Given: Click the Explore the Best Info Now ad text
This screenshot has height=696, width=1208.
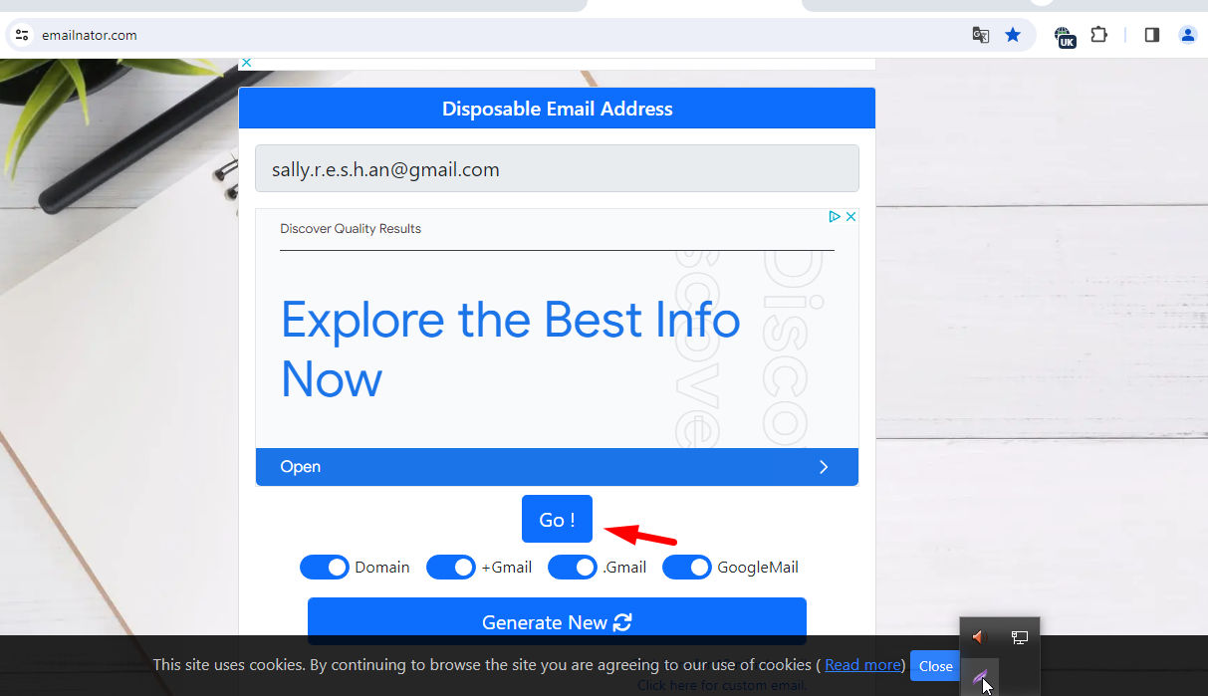Looking at the screenshot, I should [x=510, y=348].
